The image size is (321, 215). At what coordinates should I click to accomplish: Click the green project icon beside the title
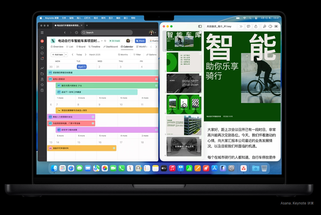[x=53, y=41]
